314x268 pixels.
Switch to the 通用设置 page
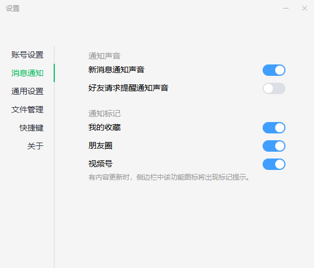[x=27, y=91]
